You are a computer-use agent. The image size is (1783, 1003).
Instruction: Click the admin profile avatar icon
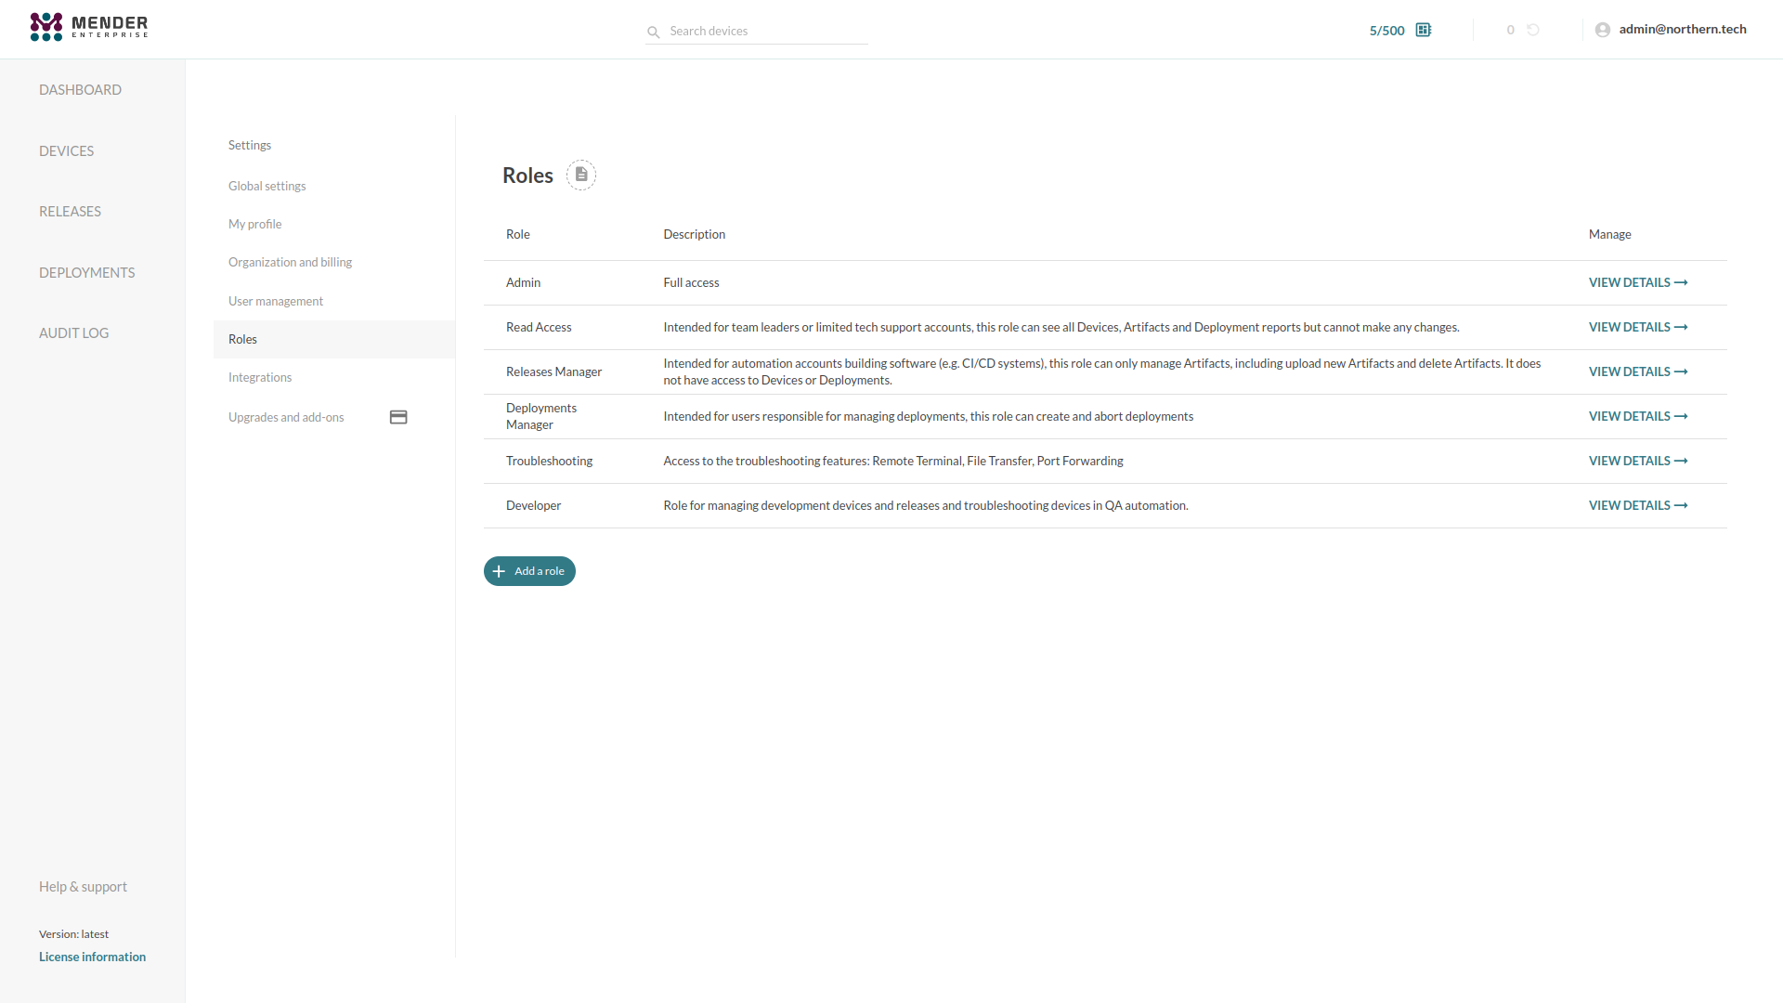tap(1603, 30)
